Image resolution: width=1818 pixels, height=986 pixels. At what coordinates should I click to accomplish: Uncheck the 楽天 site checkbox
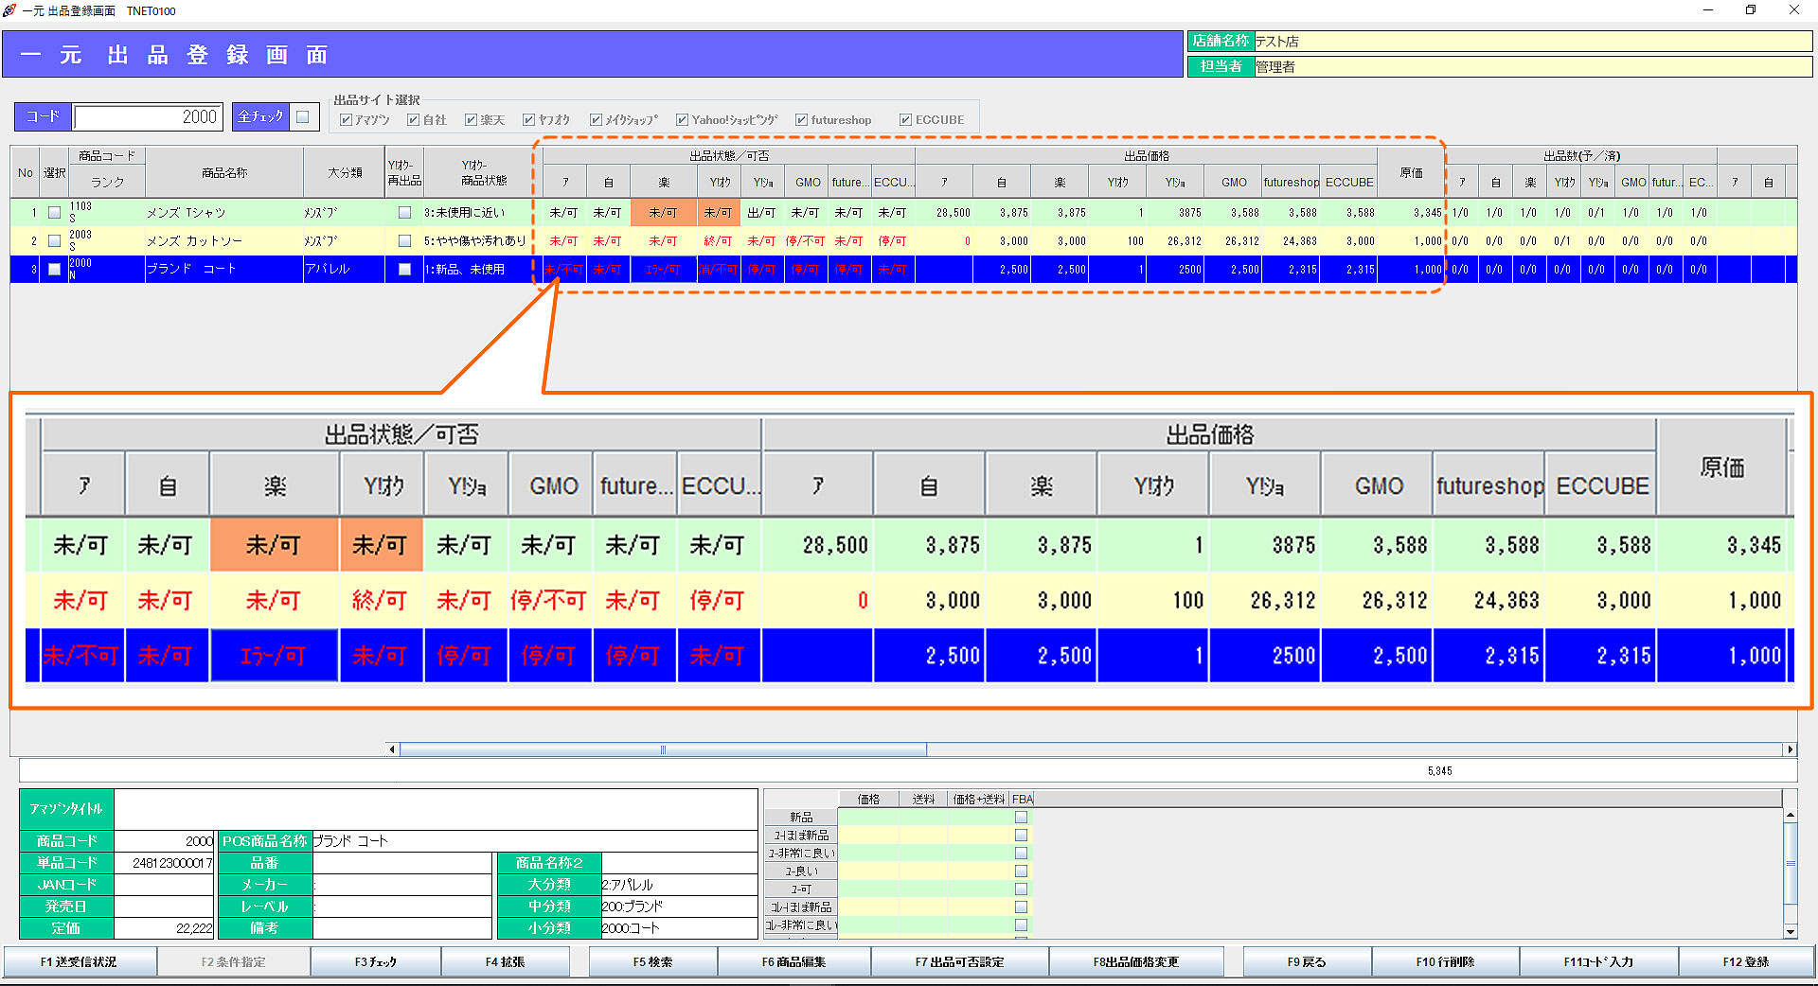471,120
